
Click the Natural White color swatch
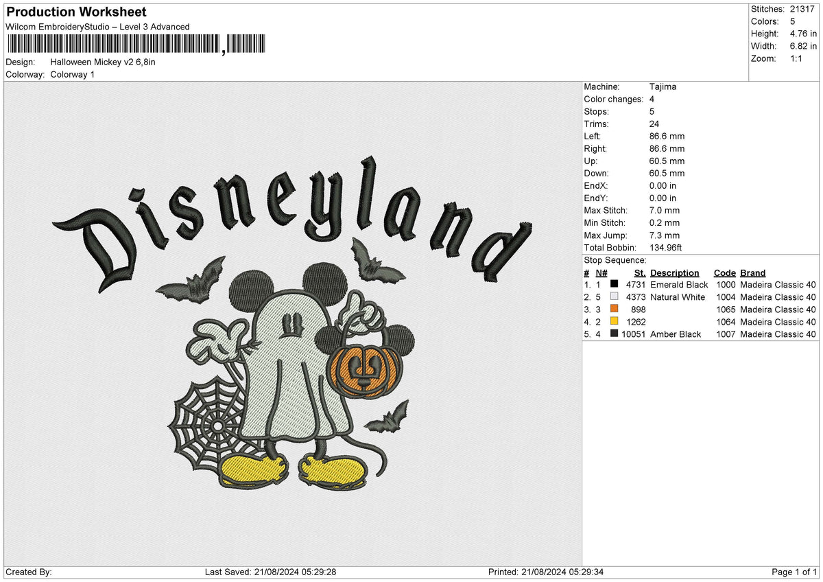[615, 297]
